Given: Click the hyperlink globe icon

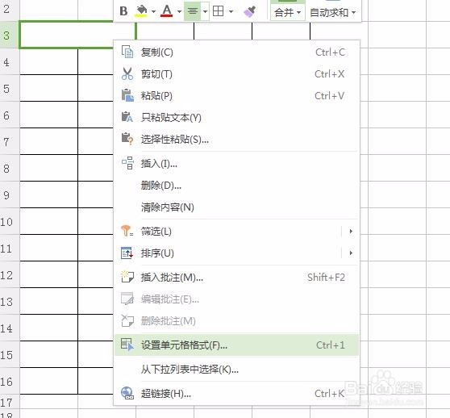Looking at the screenshot, I should [x=127, y=393].
